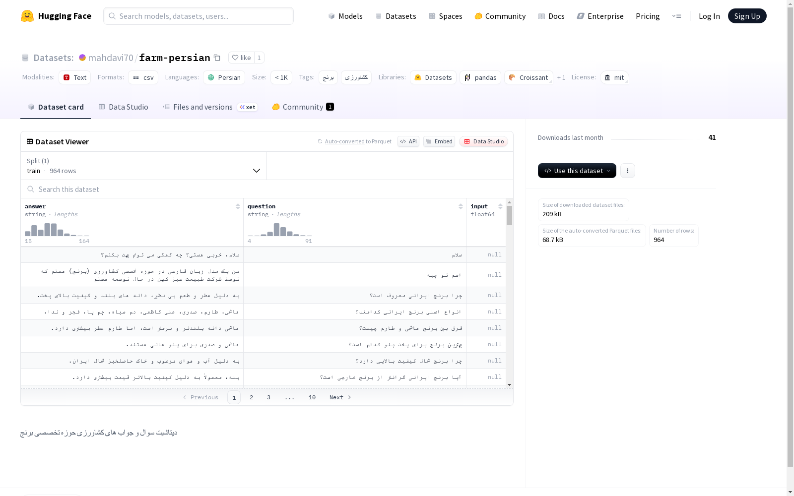This screenshot has width=794, height=496.
Task: Expand the train split dropdown
Action: click(144, 166)
